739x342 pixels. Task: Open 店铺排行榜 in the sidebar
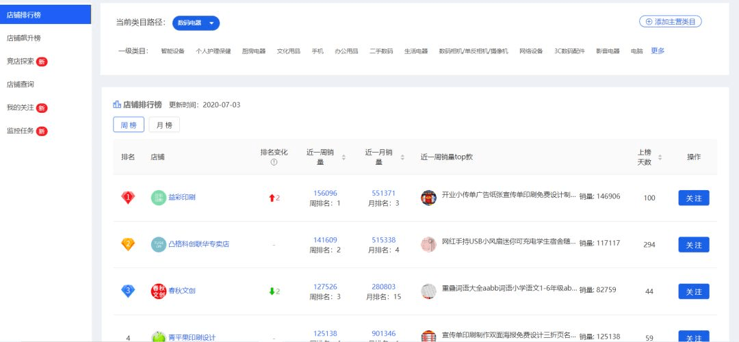(45, 14)
